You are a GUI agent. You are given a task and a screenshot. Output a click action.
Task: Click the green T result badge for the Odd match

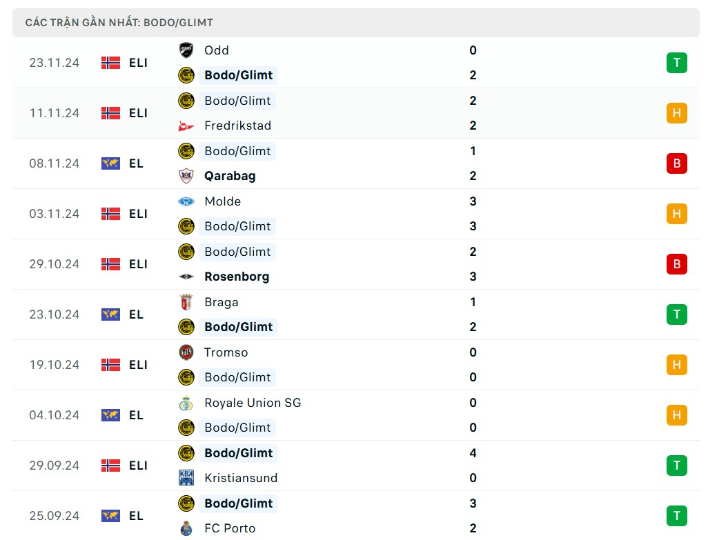point(676,62)
